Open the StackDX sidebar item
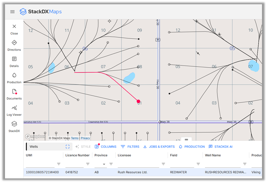 14,126
